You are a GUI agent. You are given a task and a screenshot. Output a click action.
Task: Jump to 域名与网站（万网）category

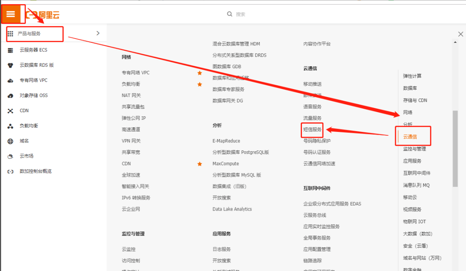tap(423, 258)
